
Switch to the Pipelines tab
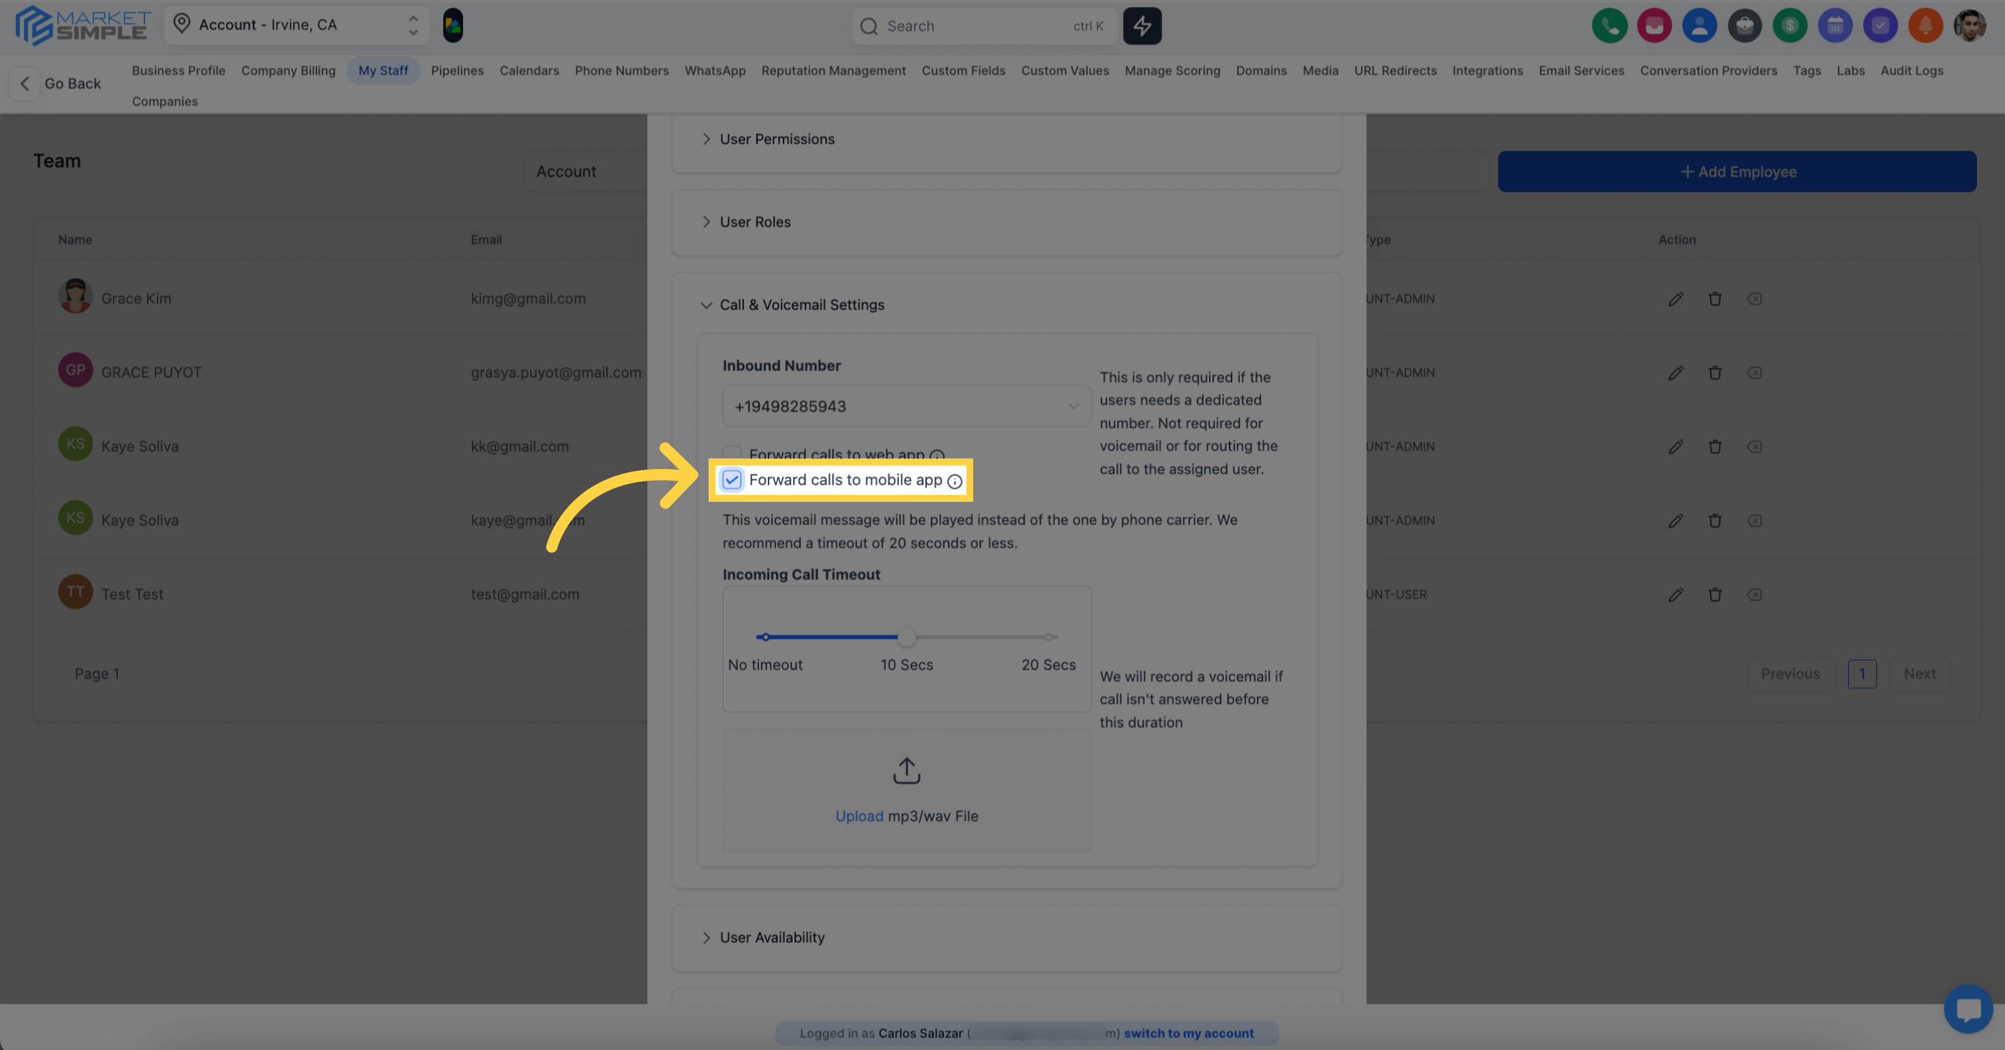[457, 71]
